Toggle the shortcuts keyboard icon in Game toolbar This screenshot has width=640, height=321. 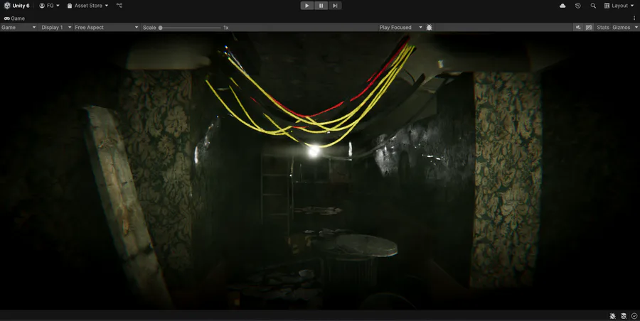pyautogui.click(x=589, y=27)
